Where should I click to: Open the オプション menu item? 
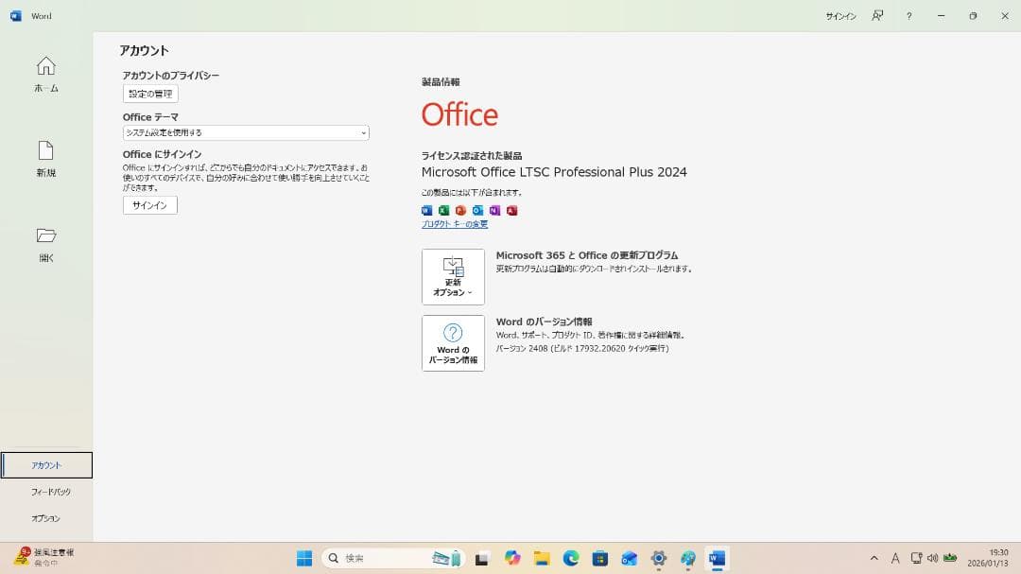tap(47, 517)
